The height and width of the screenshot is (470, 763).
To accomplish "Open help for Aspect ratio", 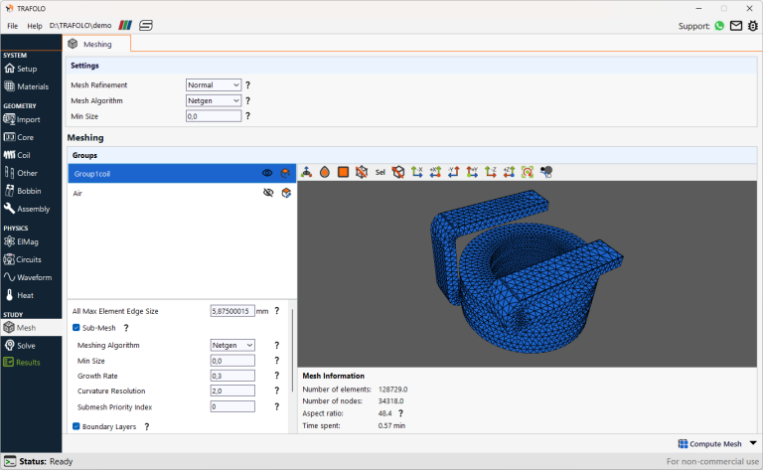I will click(x=401, y=413).
